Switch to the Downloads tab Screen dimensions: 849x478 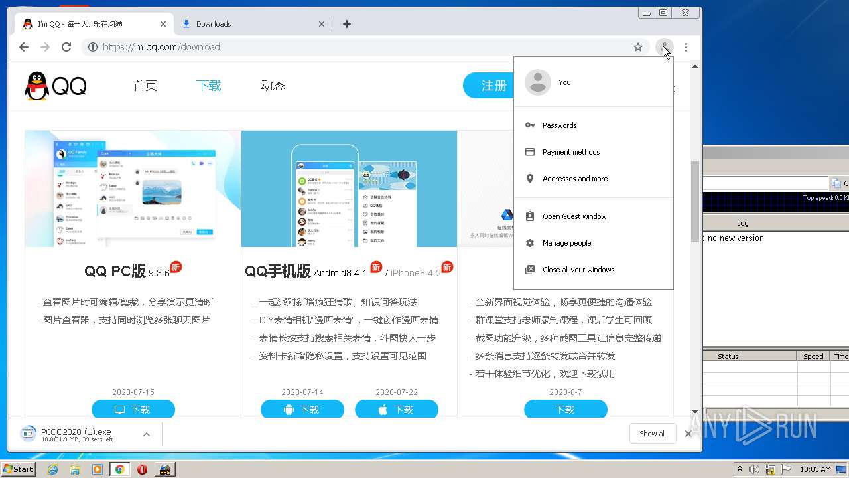point(253,24)
